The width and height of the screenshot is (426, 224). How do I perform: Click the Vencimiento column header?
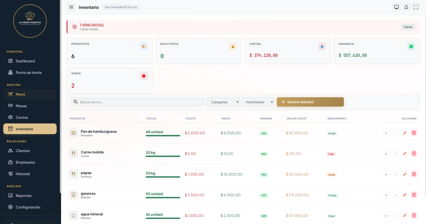coord(337,119)
